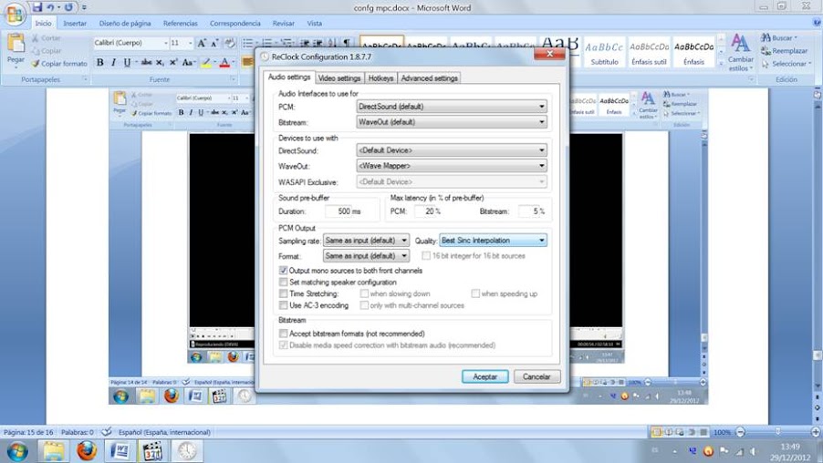Switch to the Hotkeys tab

coord(380,78)
